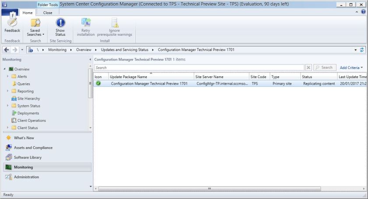The width and height of the screenshot is (368, 199).
Task: Click the green success status icon
Action: tap(98, 83)
